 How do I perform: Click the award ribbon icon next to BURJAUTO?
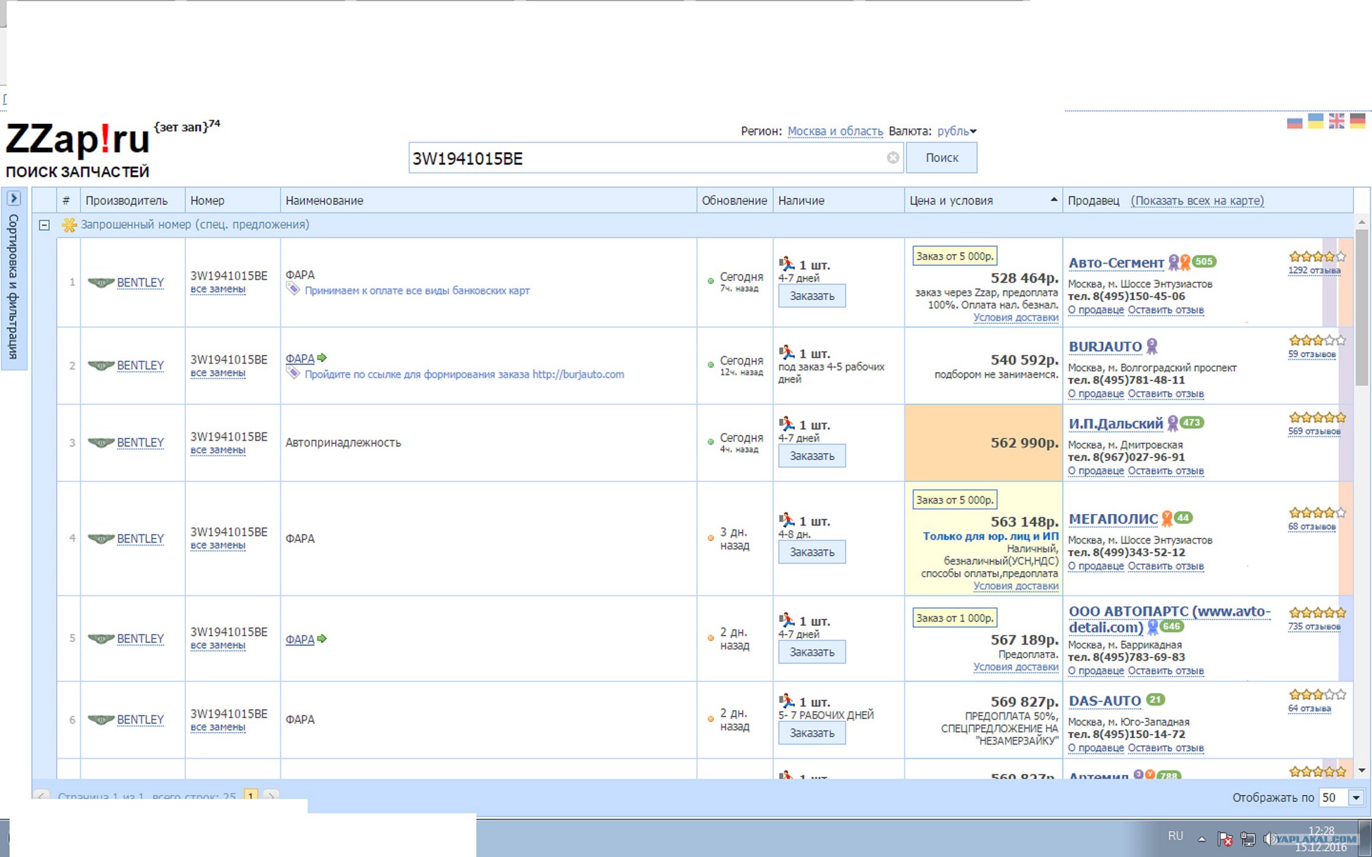pyautogui.click(x=1152, y=346)
